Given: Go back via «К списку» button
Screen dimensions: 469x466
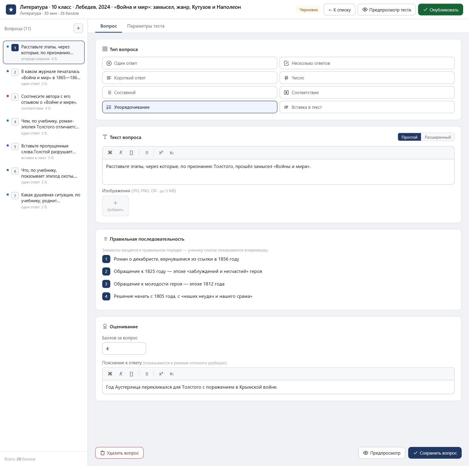Looking at the screenshot, I should [x=339, y=10].
